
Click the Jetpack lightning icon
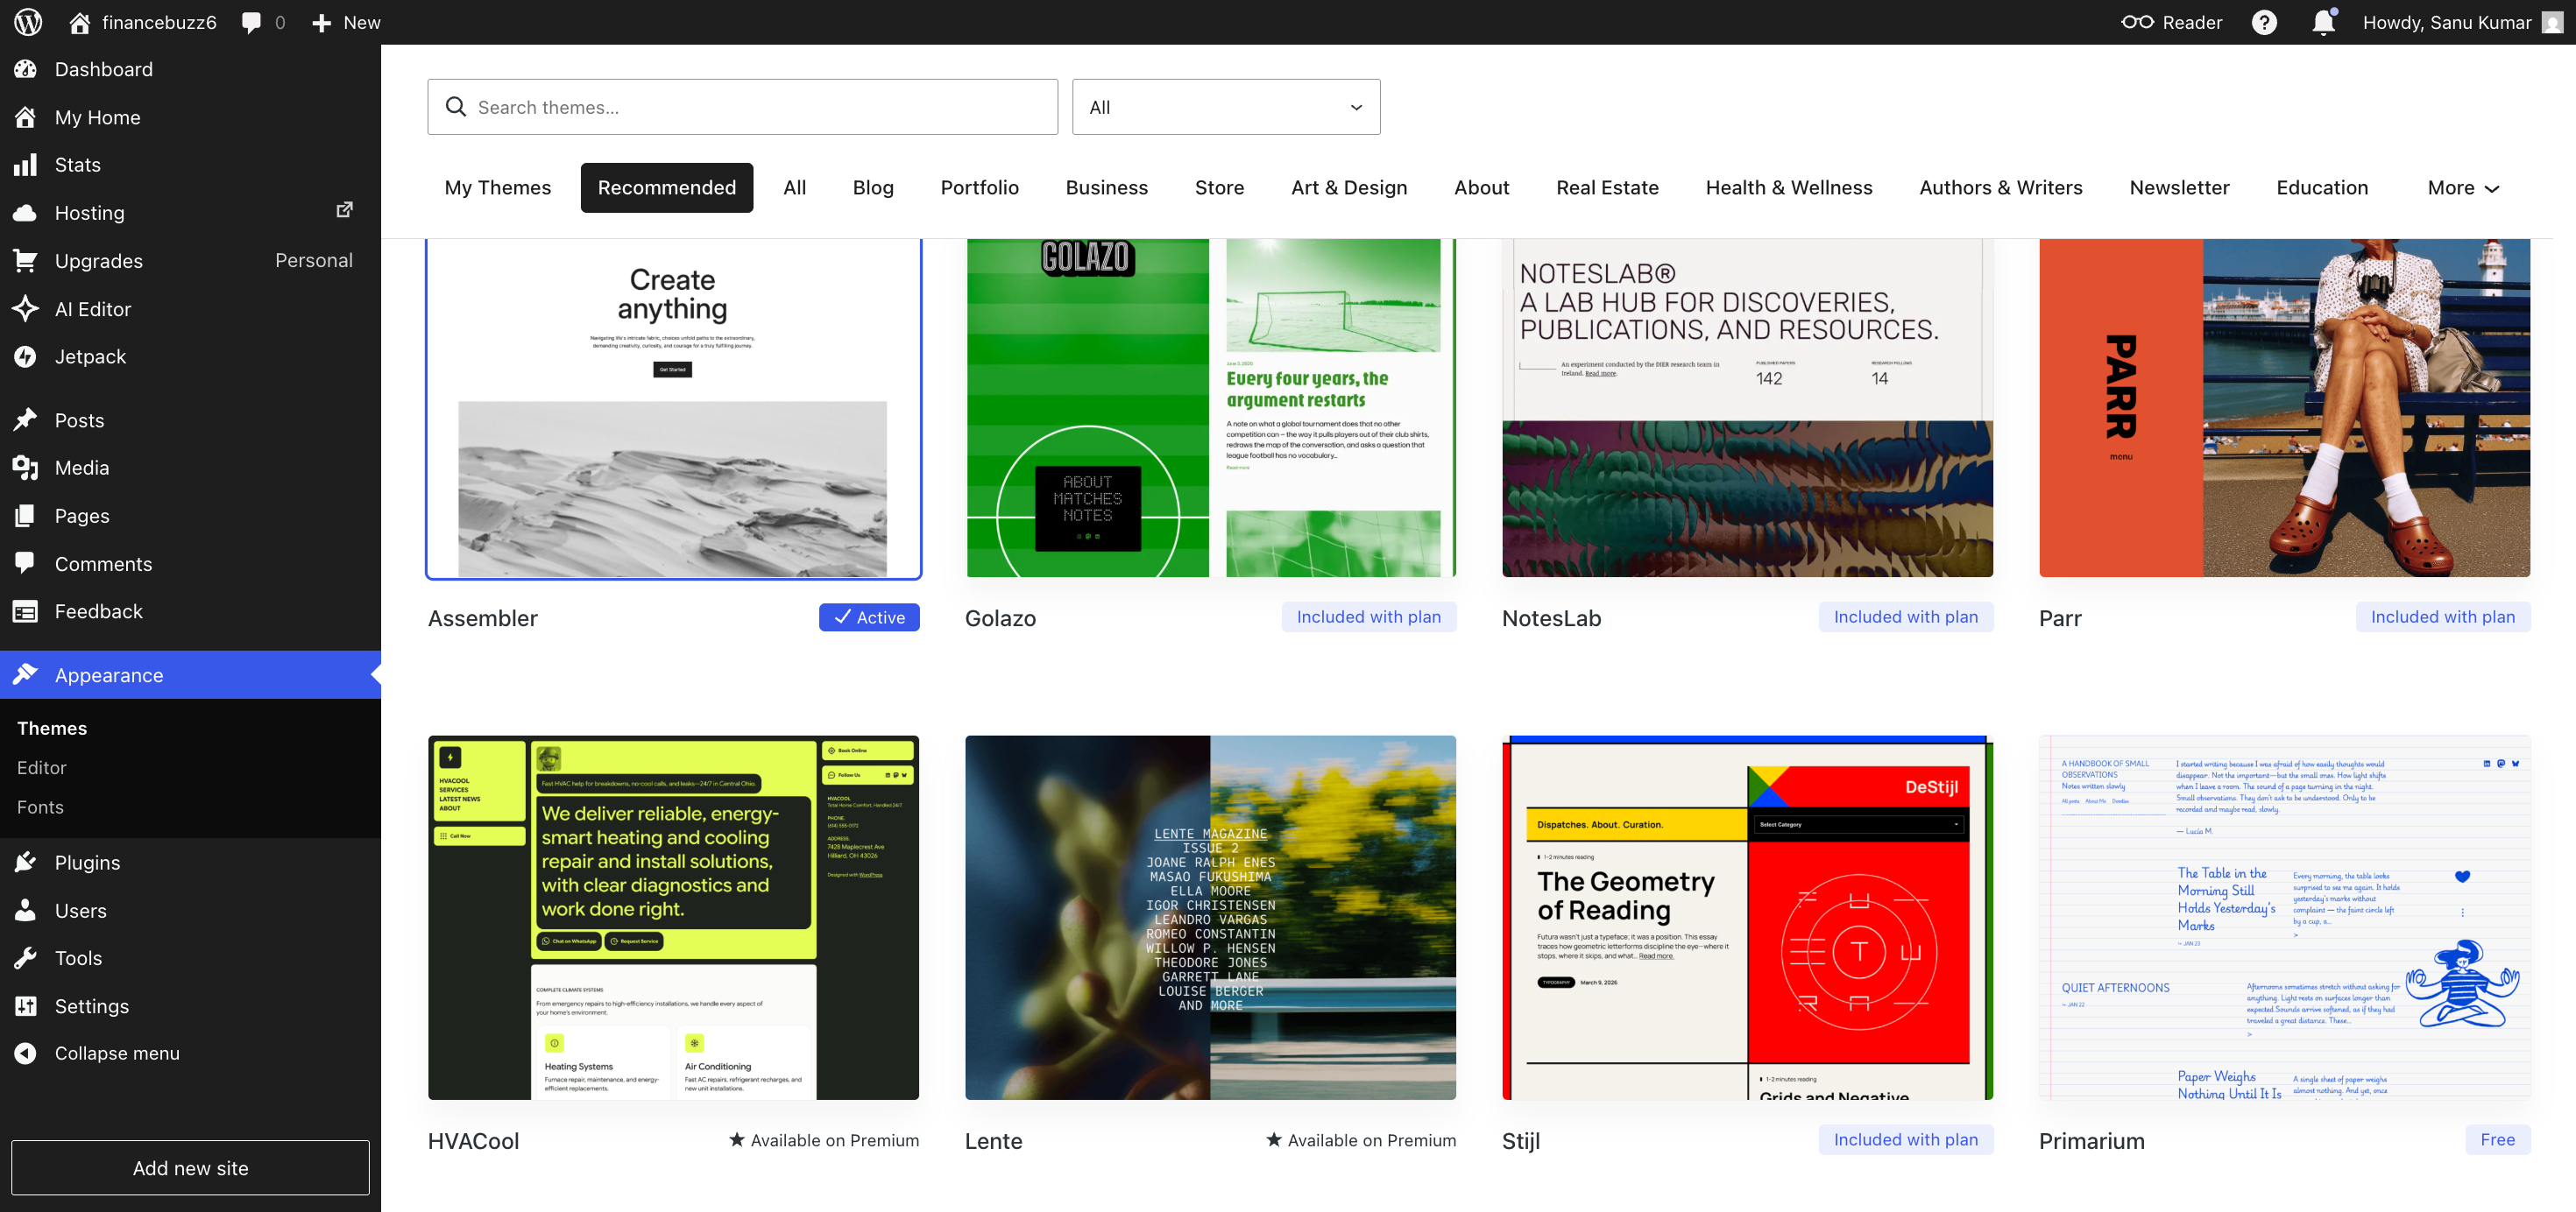pyautogui.click(x=26, y=356)
